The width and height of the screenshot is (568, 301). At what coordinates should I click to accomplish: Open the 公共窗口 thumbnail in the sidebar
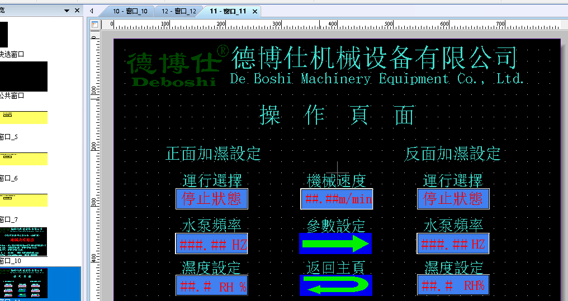pos(23,76)
